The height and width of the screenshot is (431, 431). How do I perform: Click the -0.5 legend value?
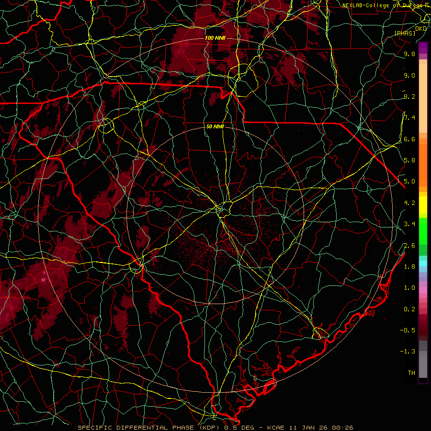(408, 330)
